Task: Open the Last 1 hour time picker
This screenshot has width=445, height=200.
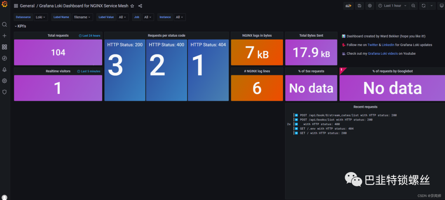Action: [392, 6]
